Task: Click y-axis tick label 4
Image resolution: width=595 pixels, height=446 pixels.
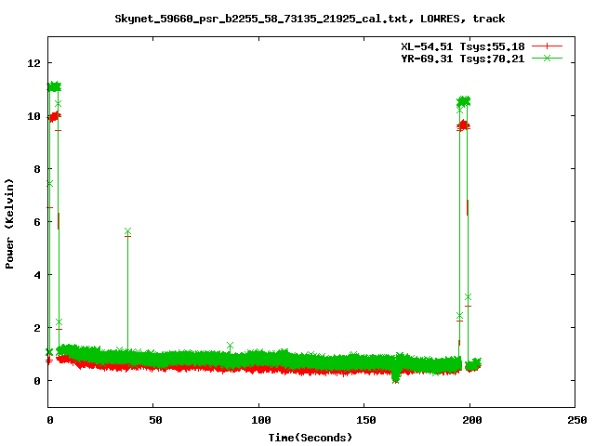Action: (x=37, y=275)
